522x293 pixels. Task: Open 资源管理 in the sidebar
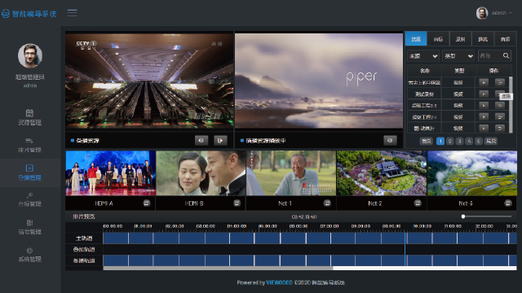point(29,117)
